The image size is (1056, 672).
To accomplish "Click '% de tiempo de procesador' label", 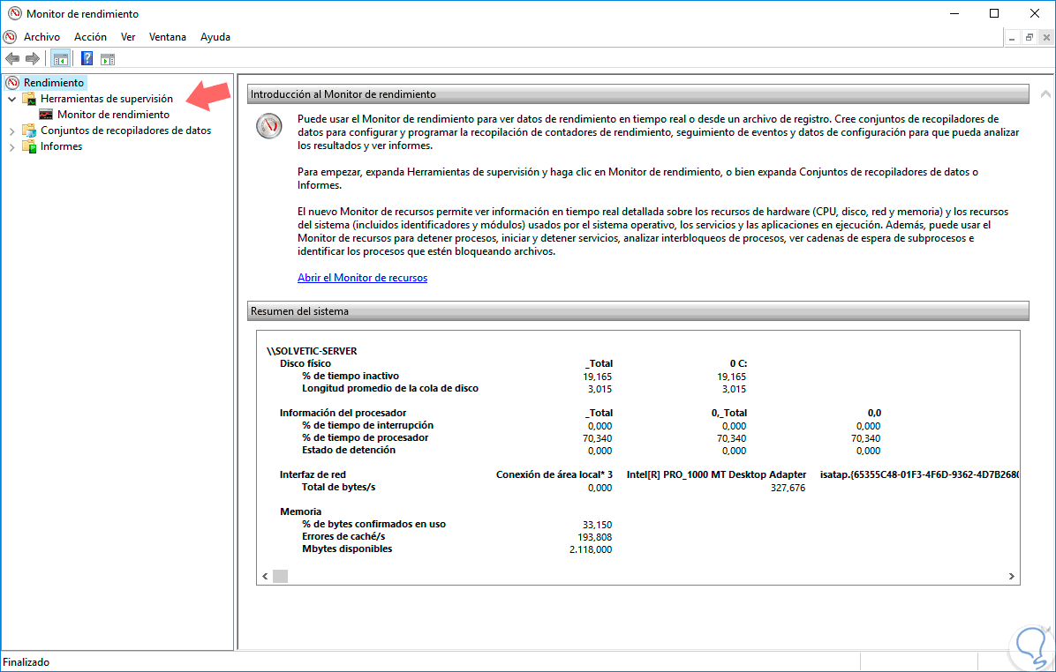I will pos(365,438).
